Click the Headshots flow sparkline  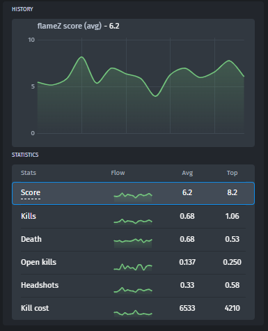[x=133, y=291]
